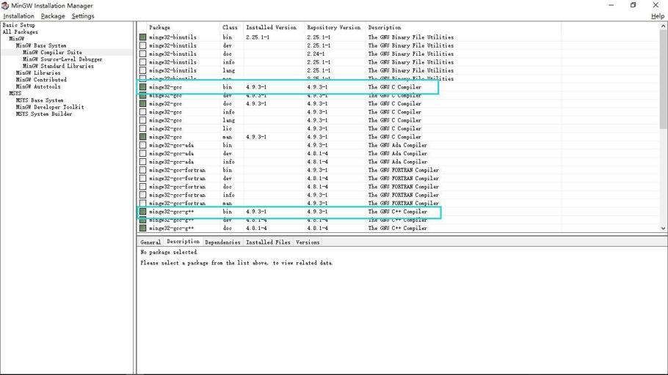Open the Installation menu
668x375 pixels.
pyautogui.click(x=19, y=15)
